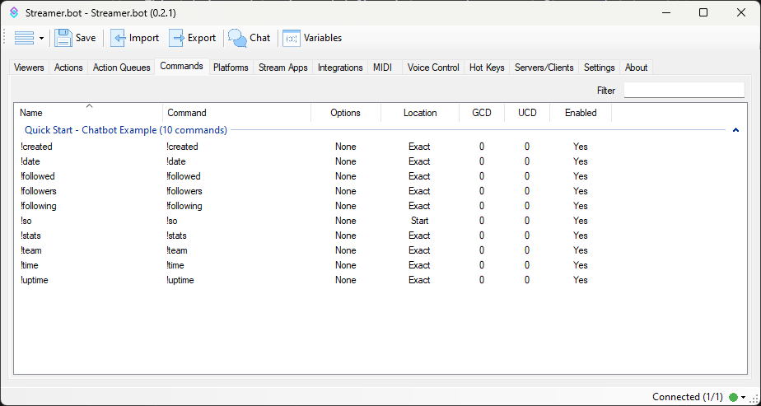Collapse the Quick Start command group

[735, 130]
